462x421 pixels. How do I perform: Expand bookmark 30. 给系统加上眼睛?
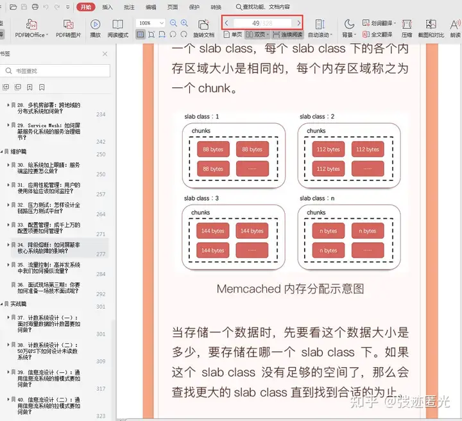click(8, 165)
